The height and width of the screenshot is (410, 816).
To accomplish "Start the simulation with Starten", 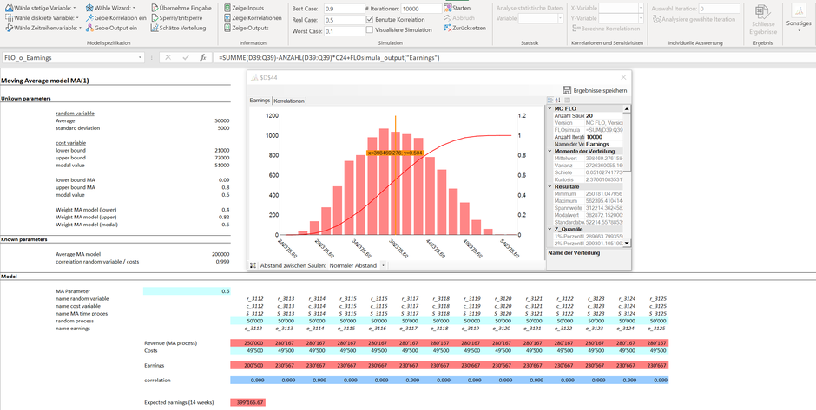I will tap(457, 8).
